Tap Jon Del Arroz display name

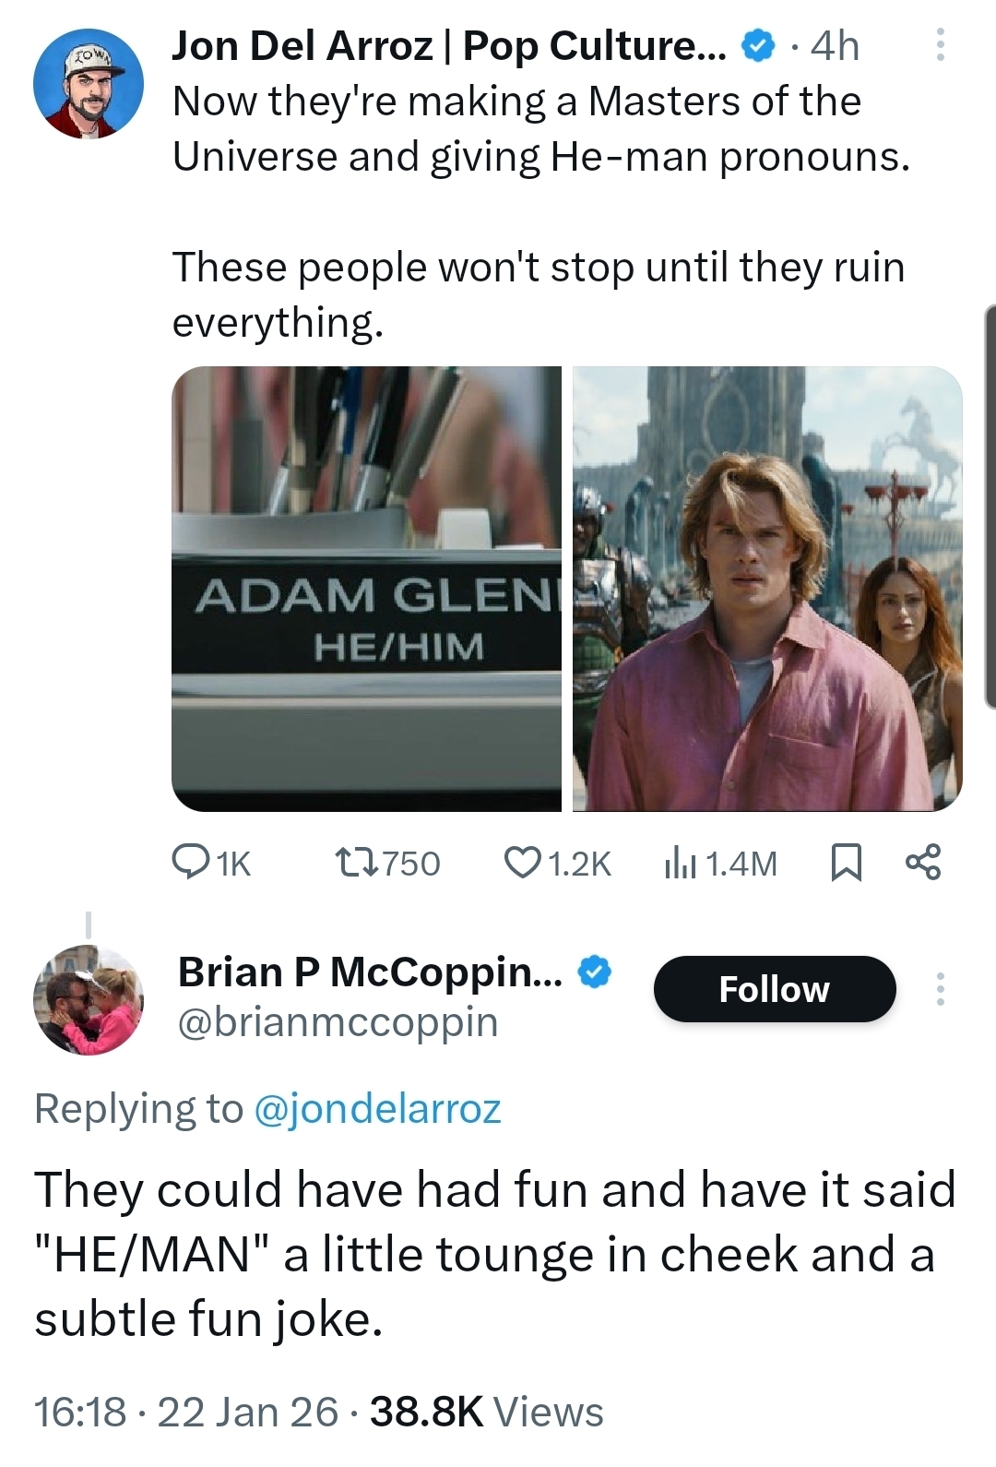[x=448, y=46]
